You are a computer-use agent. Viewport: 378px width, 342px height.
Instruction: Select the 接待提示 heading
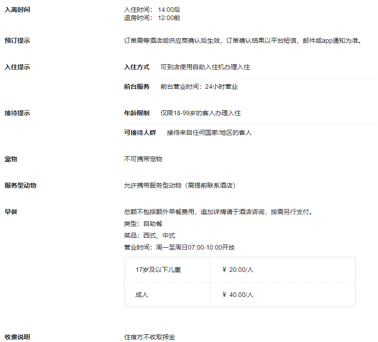pyautogui.click(x=17, y=113)
